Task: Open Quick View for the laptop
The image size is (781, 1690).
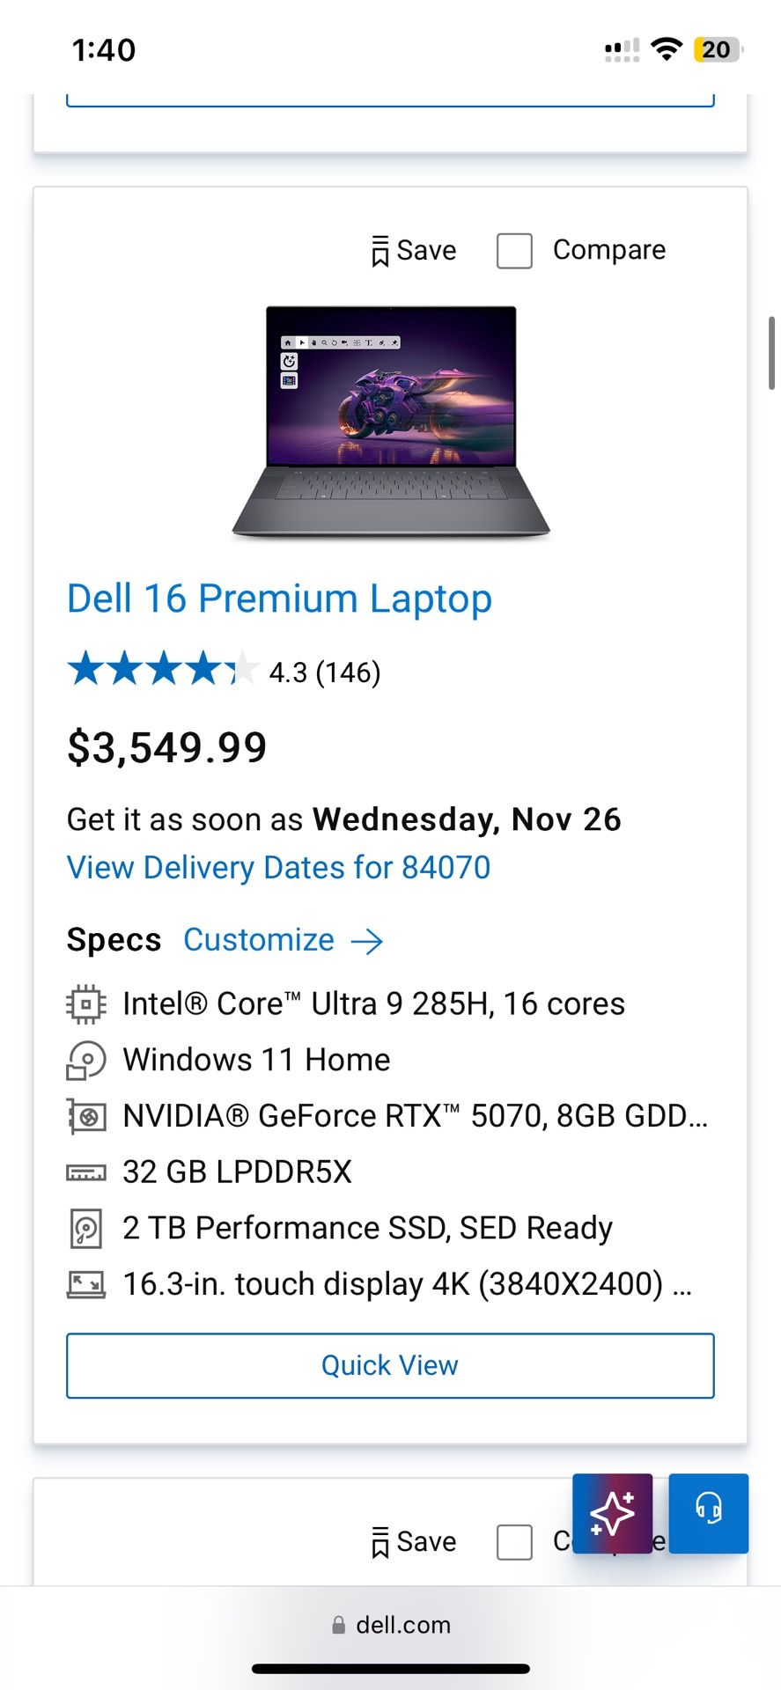Action: click(390, 1365)
